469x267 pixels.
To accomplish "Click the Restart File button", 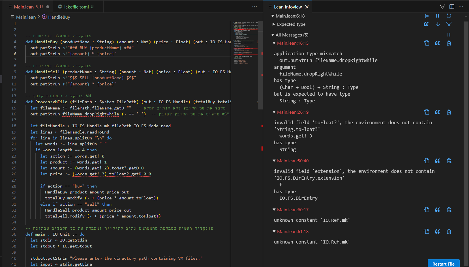I will 444,263.
